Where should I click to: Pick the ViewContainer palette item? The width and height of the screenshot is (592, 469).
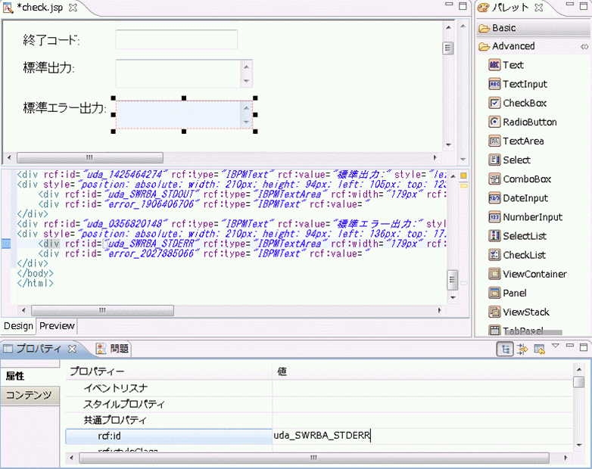pyautogui.click(x=534, y=274)
